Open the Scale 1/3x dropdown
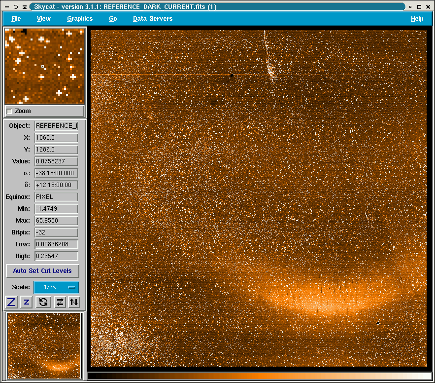This screenshot has width=435, height=383. click(56, 287)
